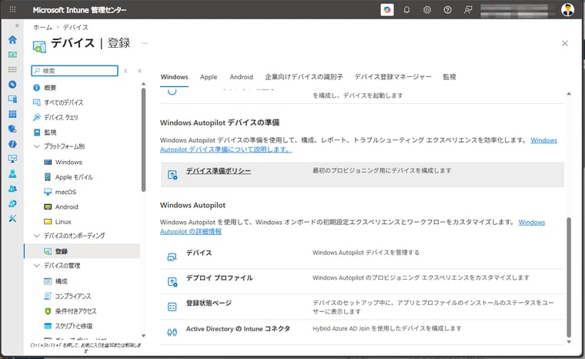
Task: Open the more options ellipsis by title
Action: pyautogui.click(x=145, y=43)
